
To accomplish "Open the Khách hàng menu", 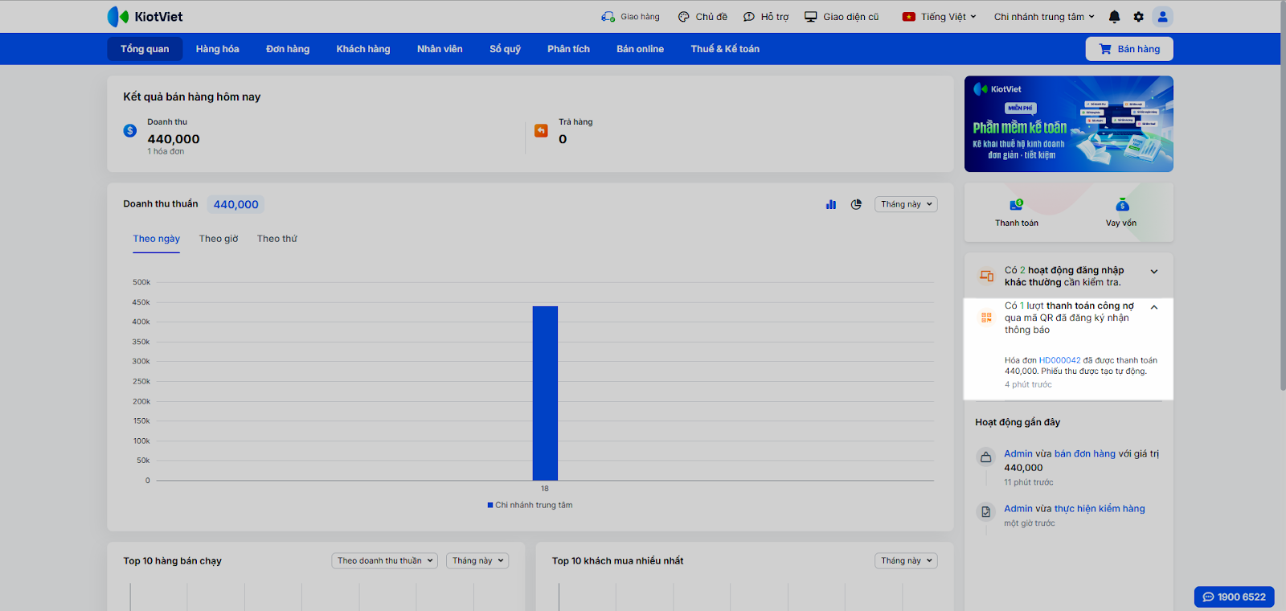I will pos(363,49).
